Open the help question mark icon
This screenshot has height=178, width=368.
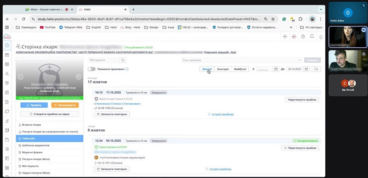pyautogui.click(x=303, y=37)
